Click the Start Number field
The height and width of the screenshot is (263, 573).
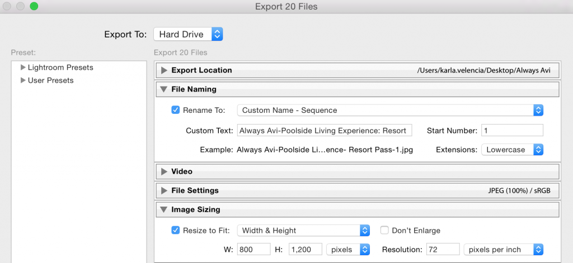point(513,131)
